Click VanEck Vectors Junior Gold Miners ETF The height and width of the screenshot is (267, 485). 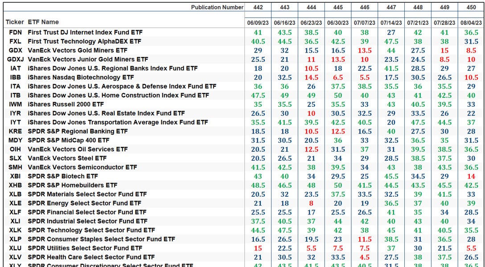tap(88, 59)
